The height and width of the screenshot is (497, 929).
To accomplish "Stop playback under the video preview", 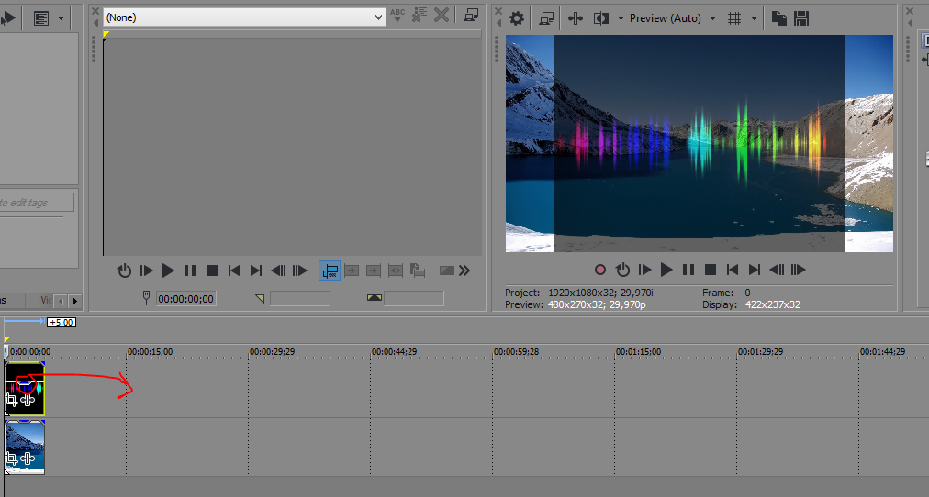I will pos(711,270).
